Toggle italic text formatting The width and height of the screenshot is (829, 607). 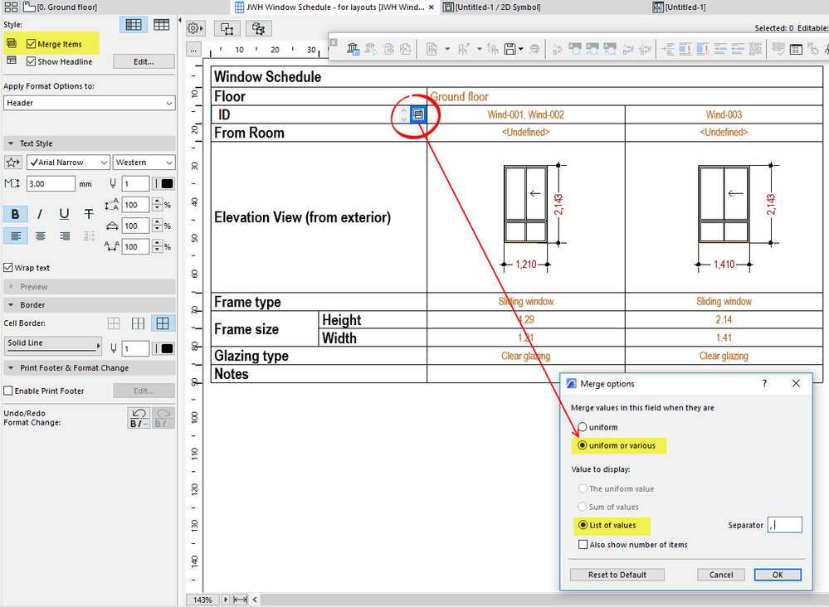[x=40, y=214]
